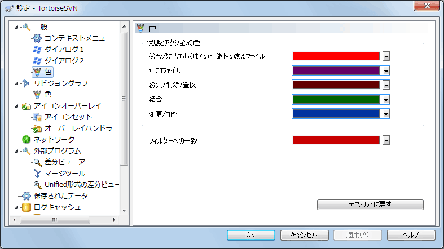This screenshot has height=249, width=444.
Task: Select ダイアログ 2 in settings tree
Action: (x=64, y=60)
